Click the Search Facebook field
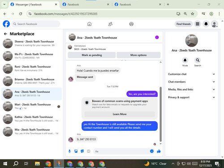224x168 pixels. pos(36,24)
